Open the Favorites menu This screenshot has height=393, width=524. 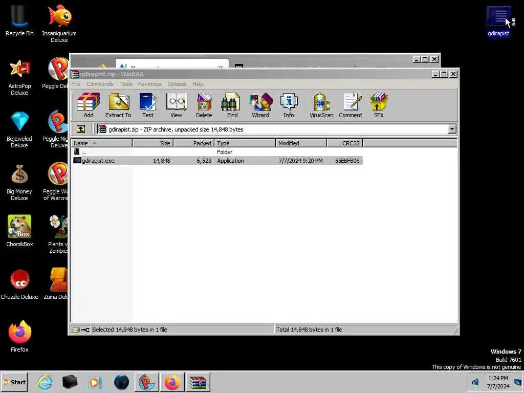(x=150, y=84)
